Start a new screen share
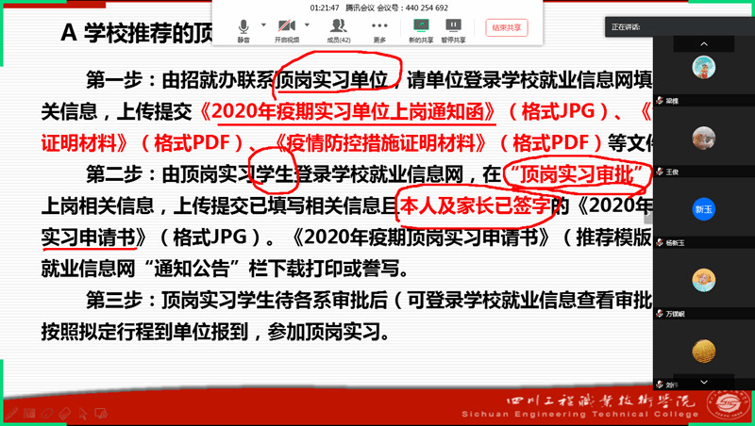This screenshot has width=755, height=426. [x=421, y=26]
